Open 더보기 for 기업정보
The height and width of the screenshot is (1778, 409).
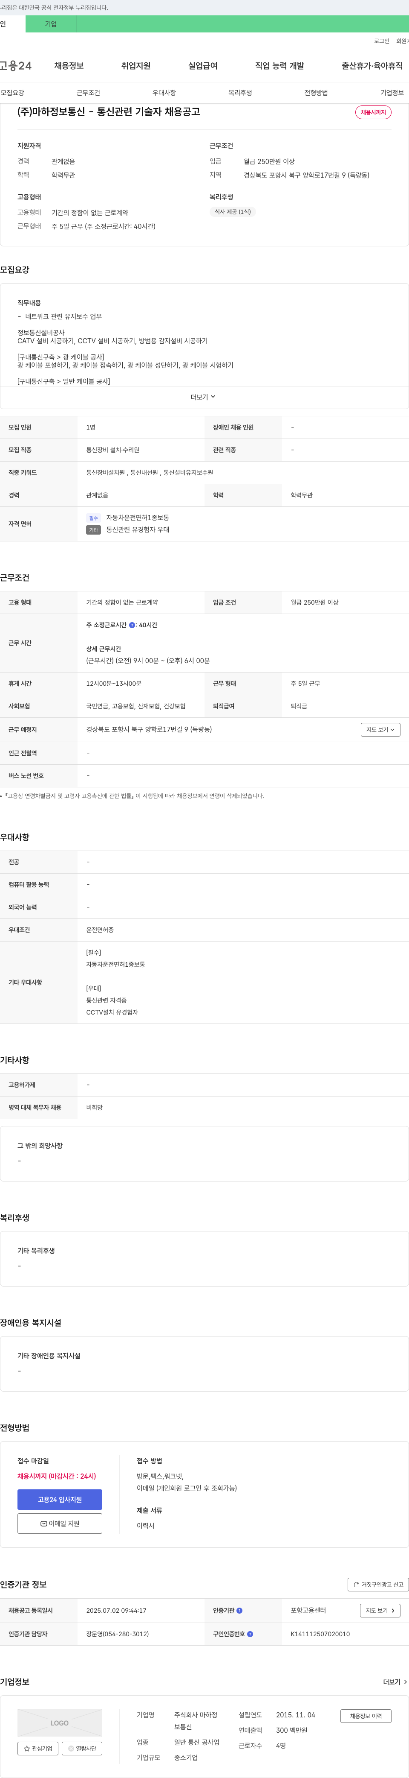(x=395, y=1682)
